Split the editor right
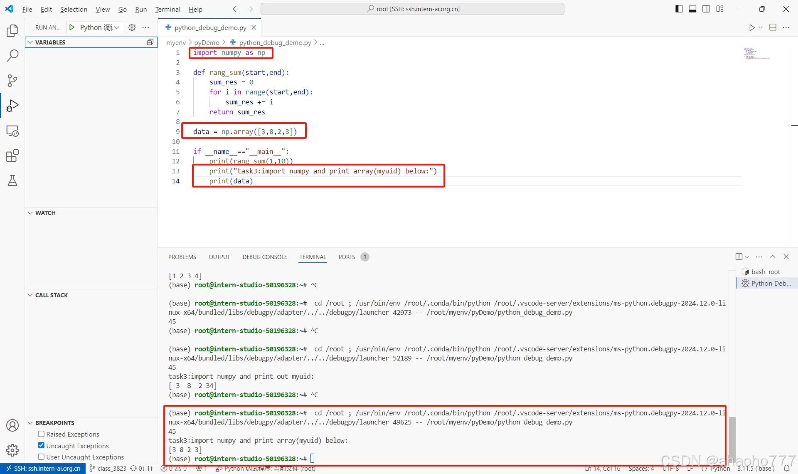The height and width of the screenshot is (474, 798). point(773,27)
